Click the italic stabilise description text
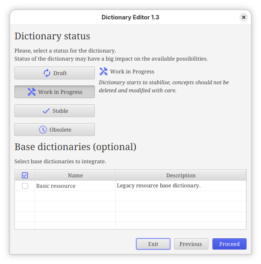 pos(163,86)
